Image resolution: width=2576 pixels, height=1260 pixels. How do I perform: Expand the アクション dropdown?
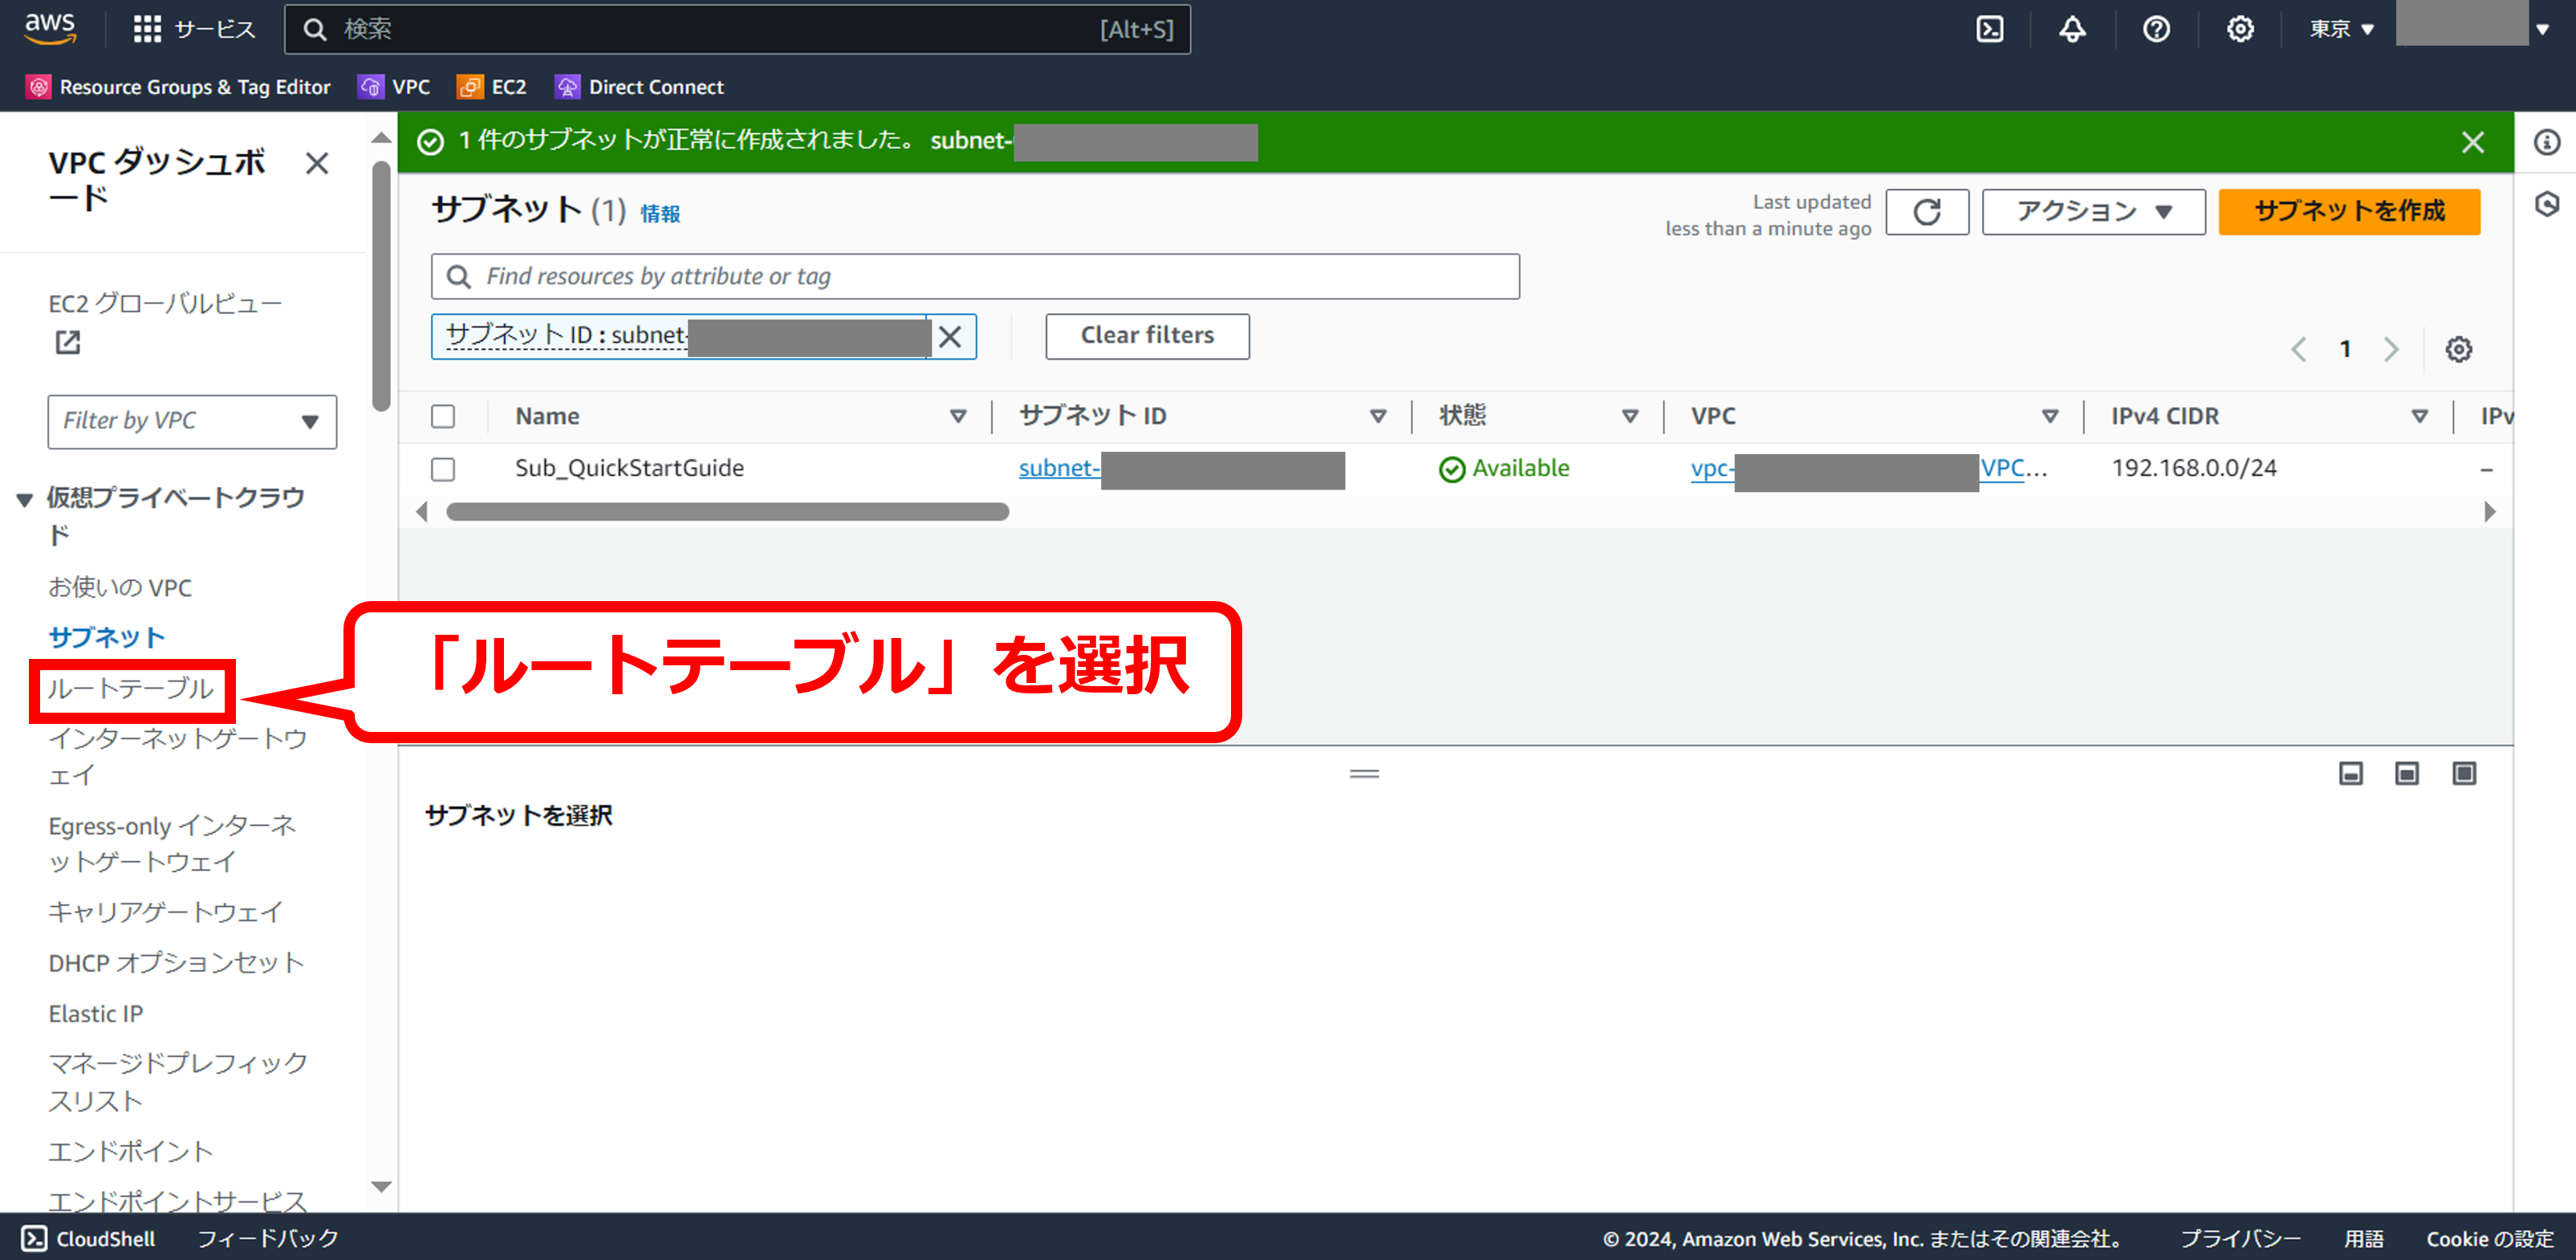[2093, 212]
